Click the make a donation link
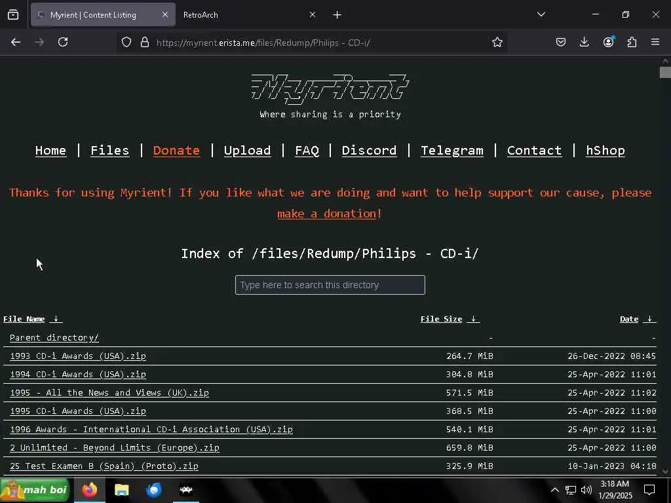The image size is (671, 503). [x=327, y=213]
